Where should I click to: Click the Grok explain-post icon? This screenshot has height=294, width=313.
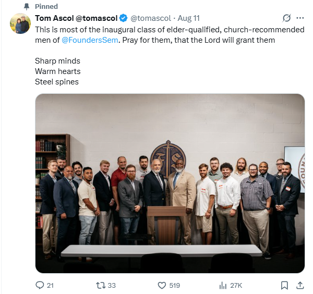286,18
